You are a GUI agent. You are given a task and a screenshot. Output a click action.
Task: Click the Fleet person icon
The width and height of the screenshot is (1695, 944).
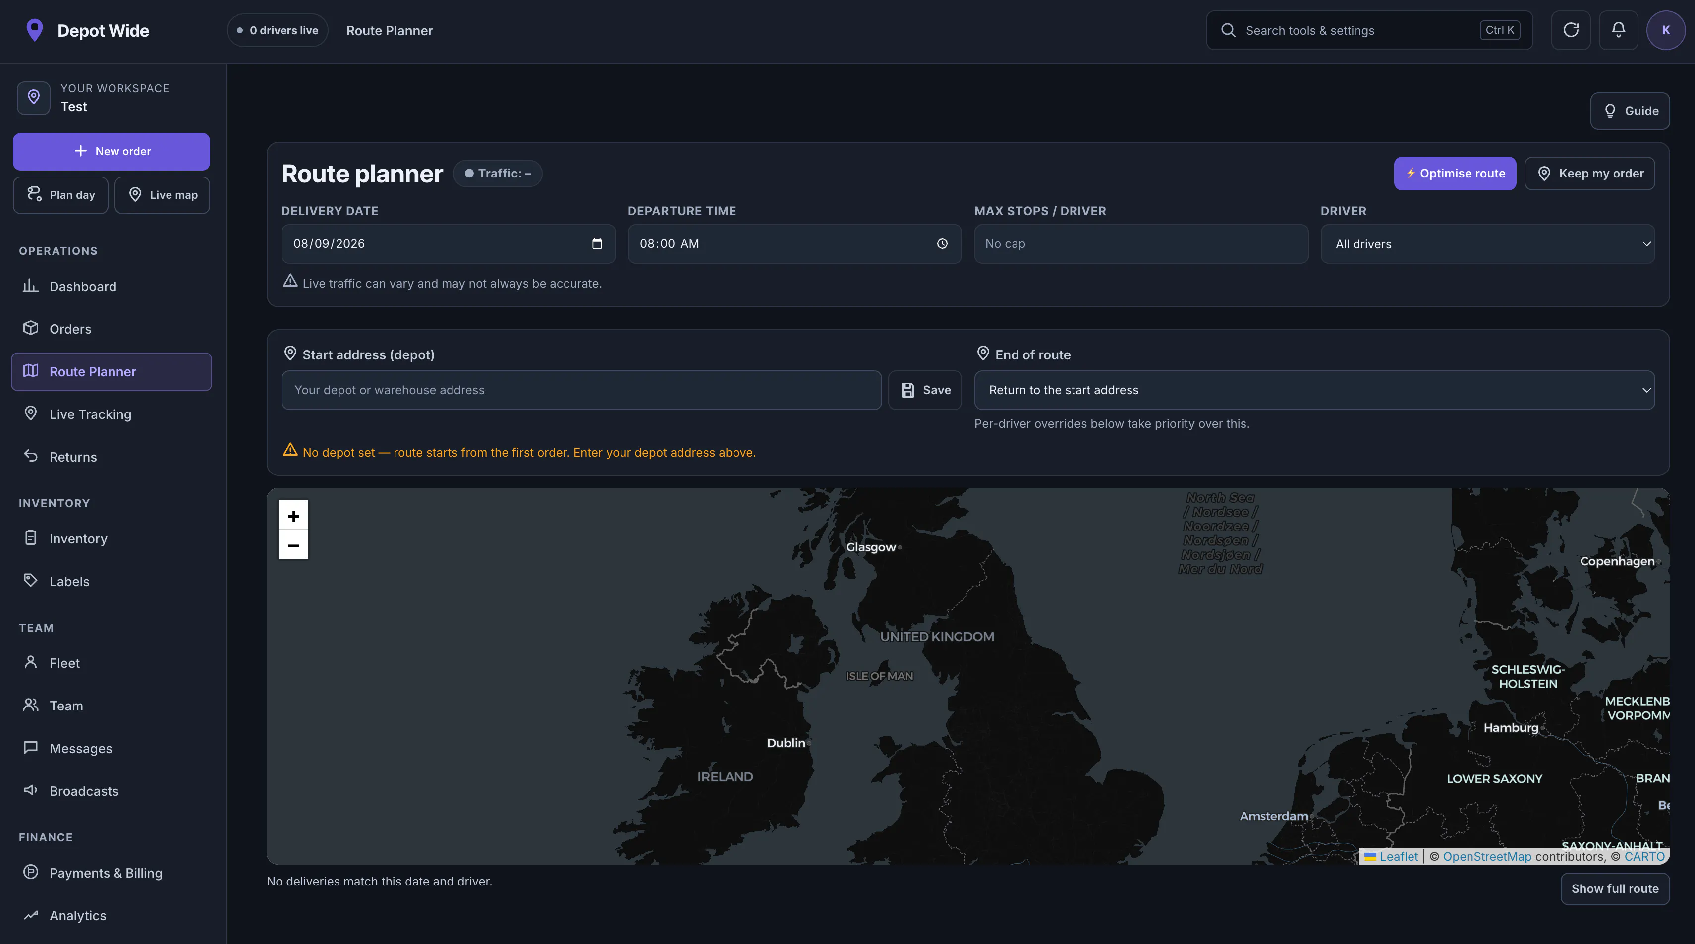(30, 662)
